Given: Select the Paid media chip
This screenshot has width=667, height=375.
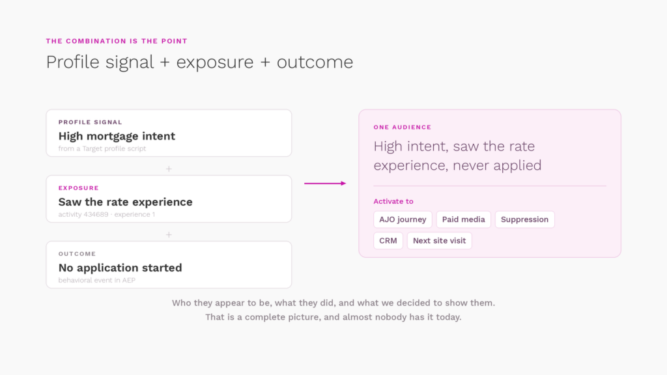Looking at the screenshot, I should point(463,219).
